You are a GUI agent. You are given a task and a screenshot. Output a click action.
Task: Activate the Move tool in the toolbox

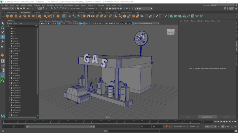[3, 37]
